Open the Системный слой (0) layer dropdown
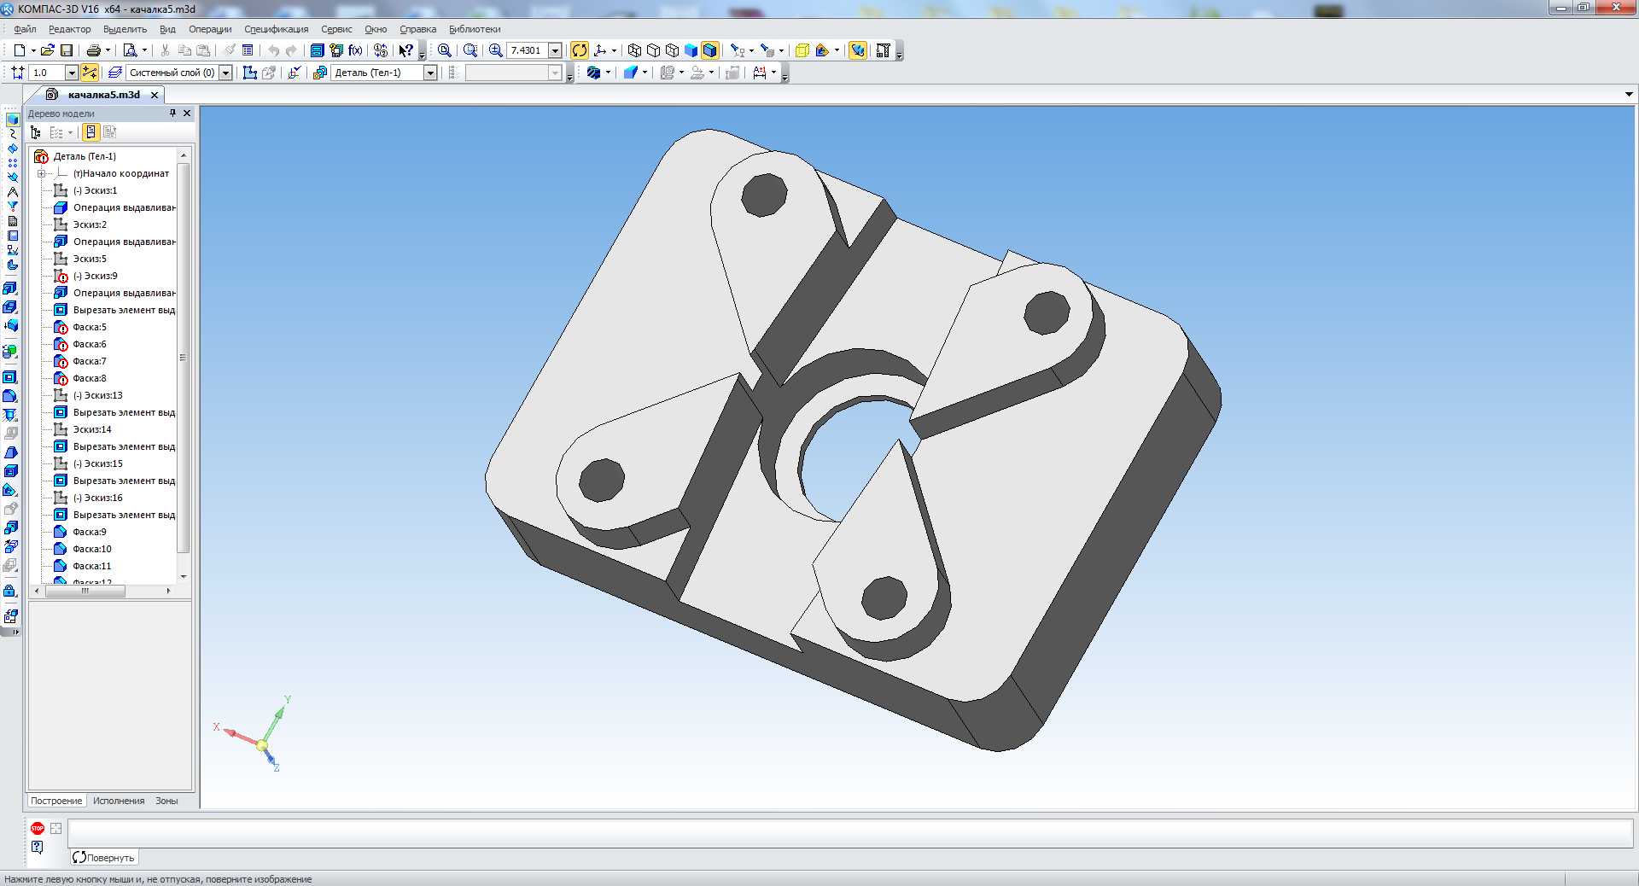Image resolution: width=1639 pixels, height=886 pixels. [225, 73]
